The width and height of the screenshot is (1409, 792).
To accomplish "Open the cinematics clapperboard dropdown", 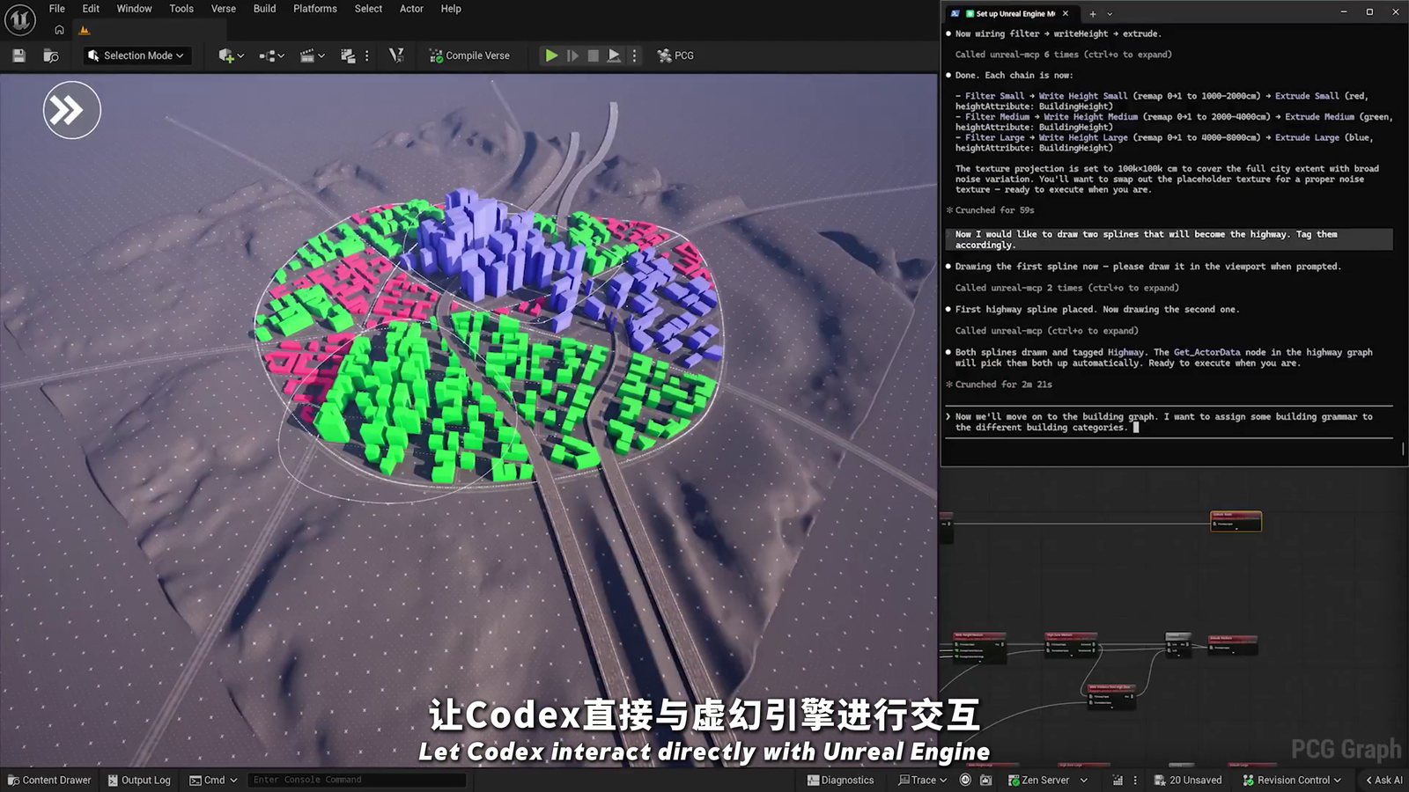I will coord(313,55).
